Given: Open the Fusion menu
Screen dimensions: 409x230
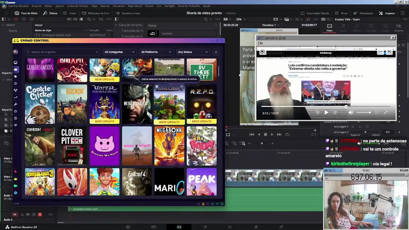Looking at the screenshot, I should point(149,6).
